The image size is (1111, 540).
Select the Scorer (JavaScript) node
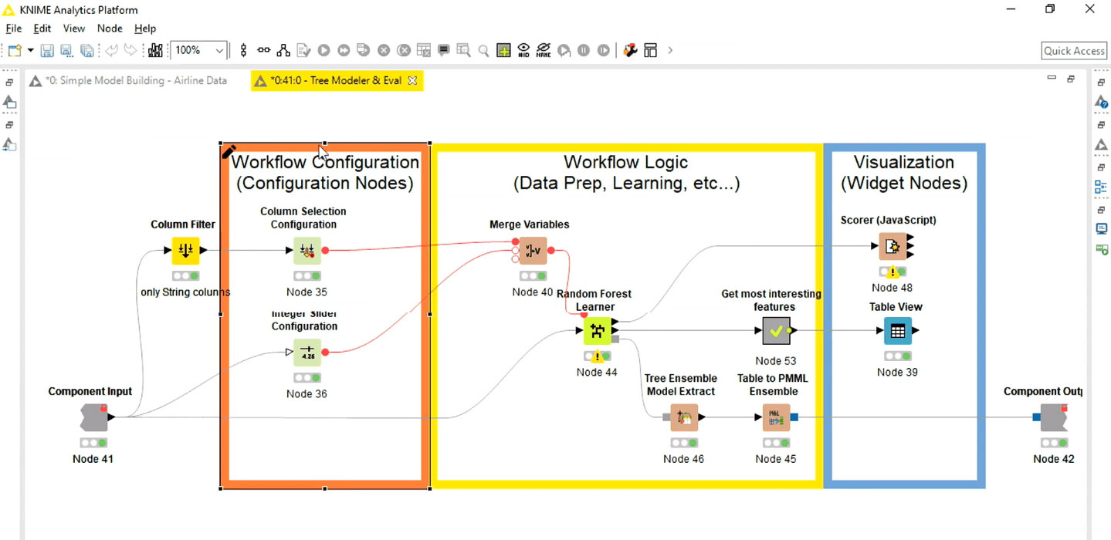click(x=893, y=247)
